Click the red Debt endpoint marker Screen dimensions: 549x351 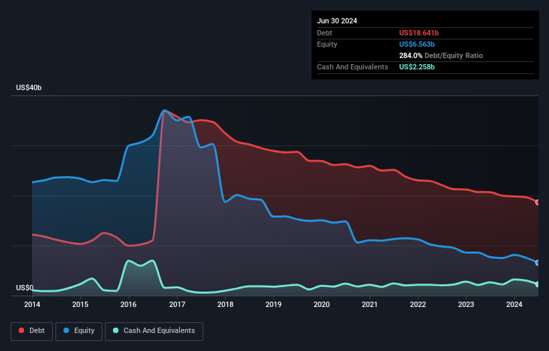tap(538, 203)
